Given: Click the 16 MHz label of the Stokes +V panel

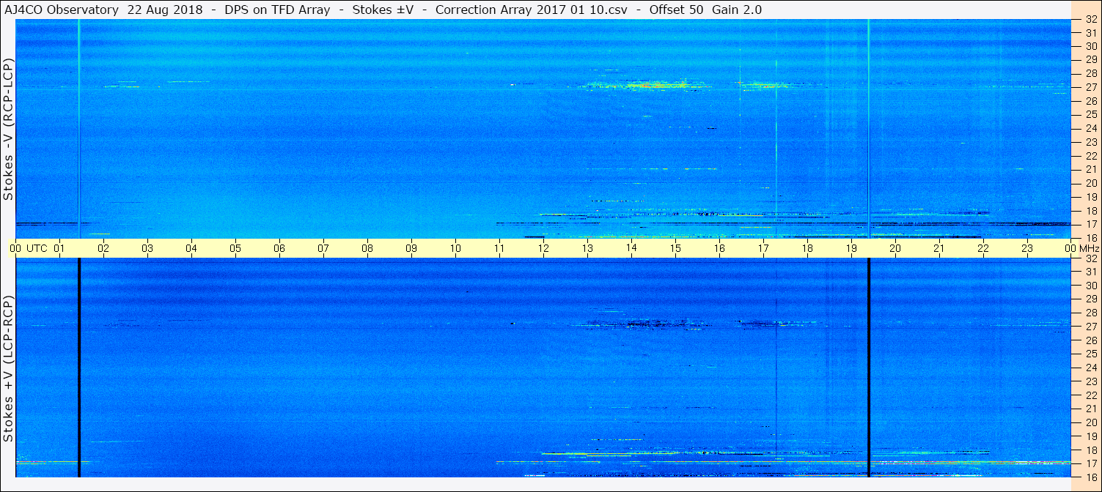Looking at the screenshot, I should point(1091,477).
